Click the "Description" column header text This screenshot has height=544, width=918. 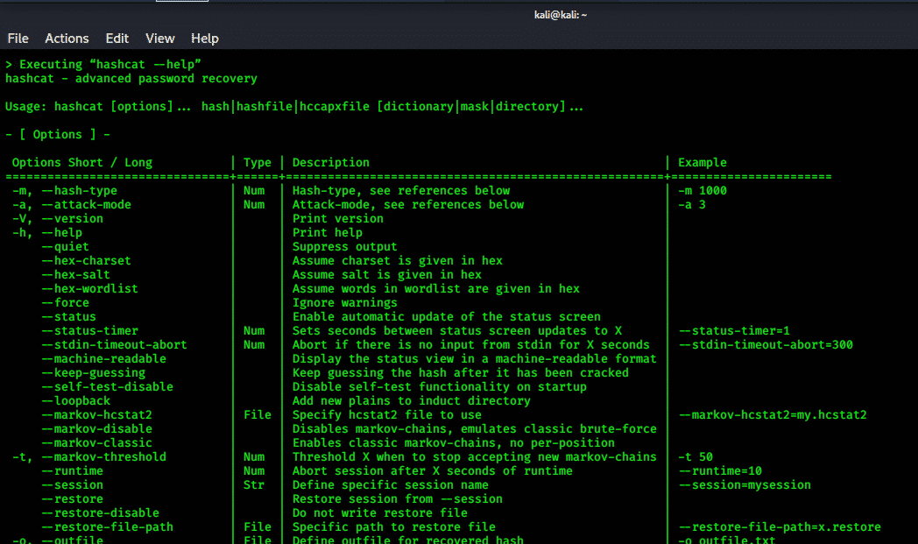click(330, 163)
